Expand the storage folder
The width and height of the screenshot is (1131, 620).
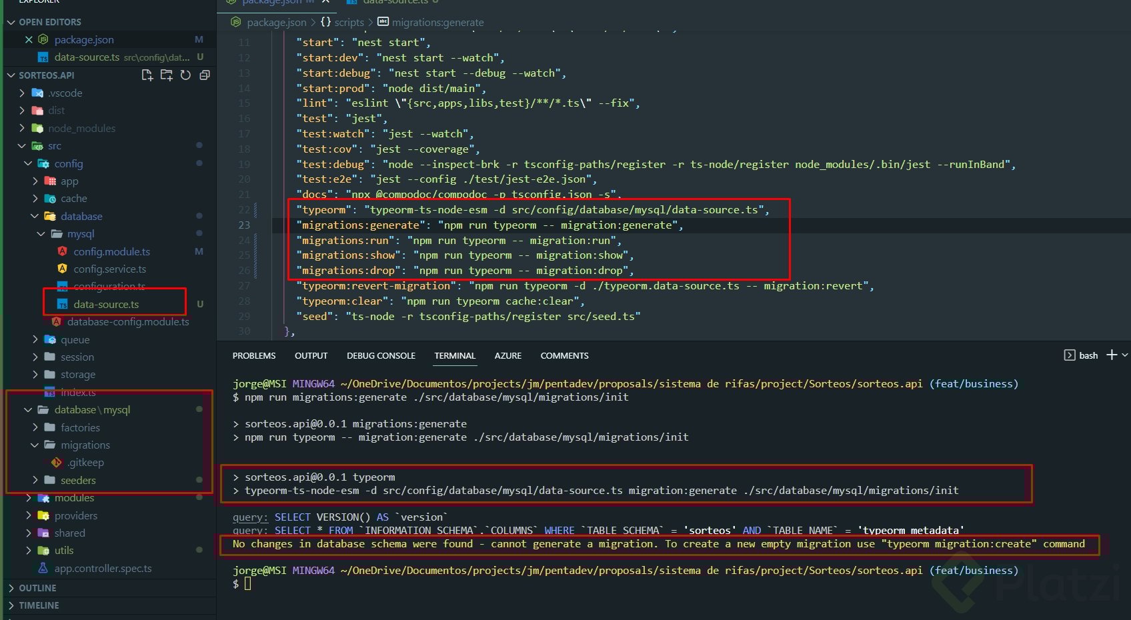[x=35, y=374]
